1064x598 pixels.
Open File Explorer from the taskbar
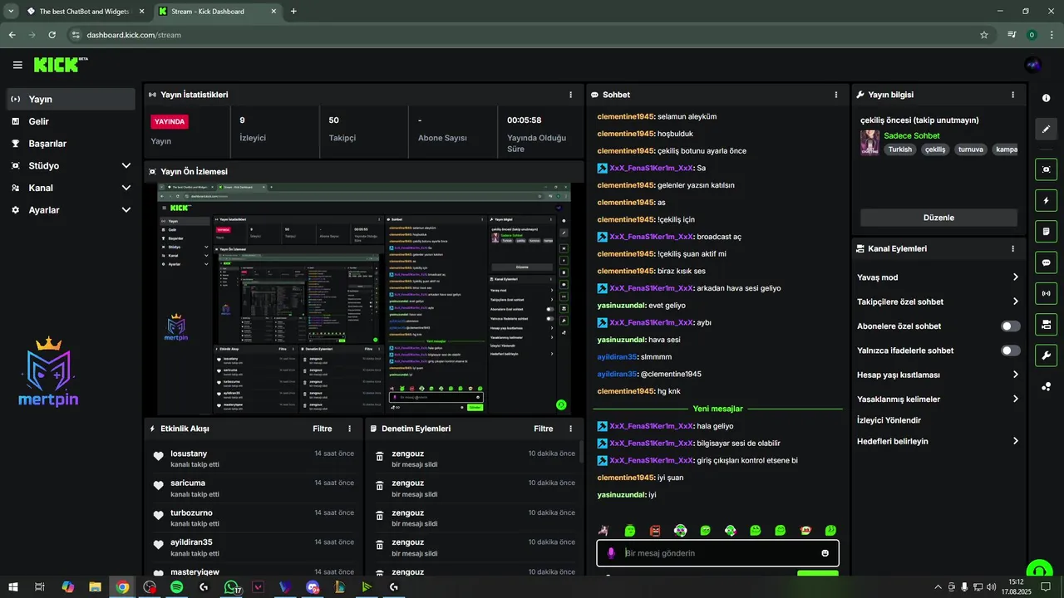pos(95,586)
